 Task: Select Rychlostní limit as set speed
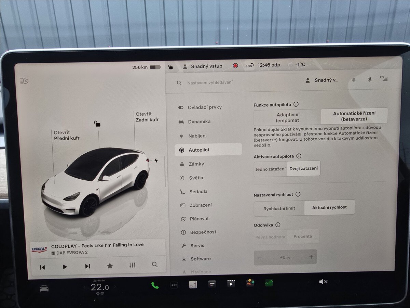coord(279,207)
